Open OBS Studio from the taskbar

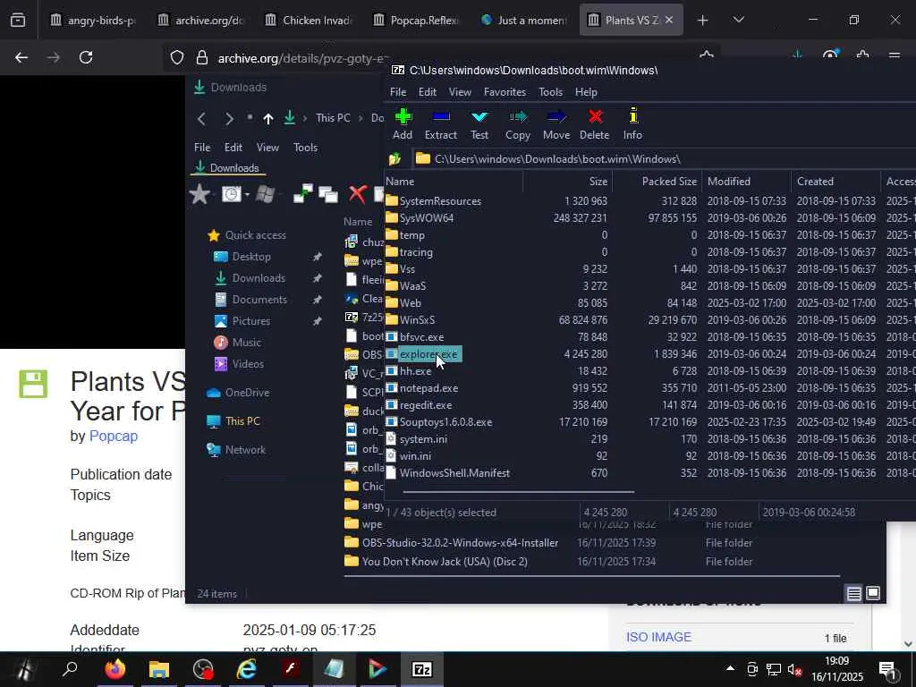(203, 669)
